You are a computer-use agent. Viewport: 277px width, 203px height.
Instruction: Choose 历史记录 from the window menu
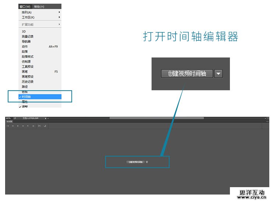point(28,81)
